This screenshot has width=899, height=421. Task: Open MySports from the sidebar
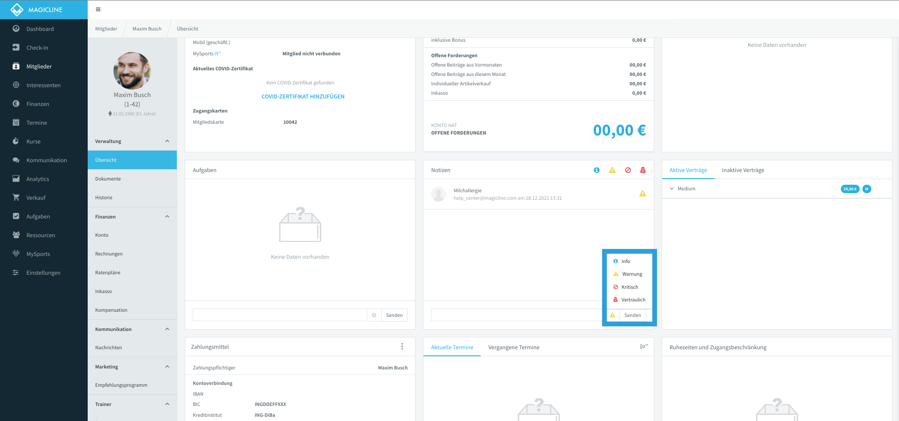[38, 254]
